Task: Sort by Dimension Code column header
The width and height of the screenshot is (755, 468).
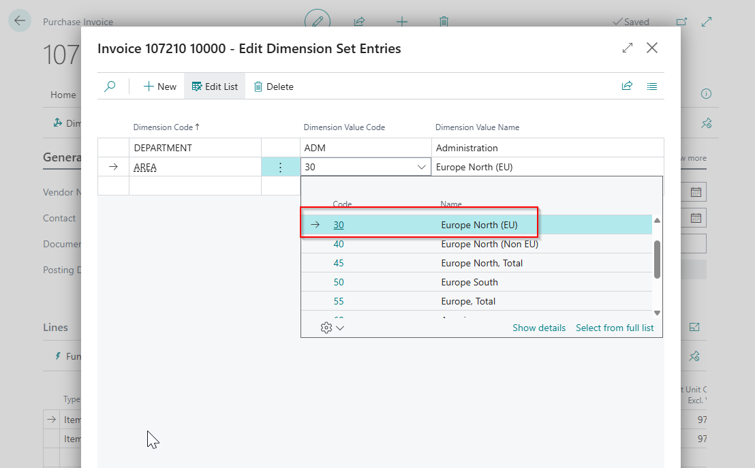Action: point(166,127)
